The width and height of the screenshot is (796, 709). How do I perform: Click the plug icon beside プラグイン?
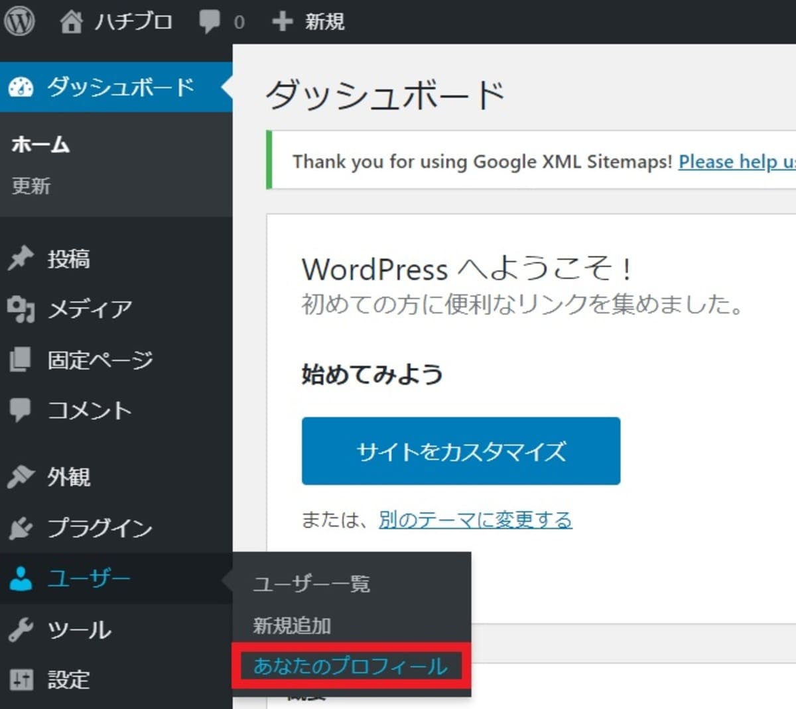(x=21, y=527)
